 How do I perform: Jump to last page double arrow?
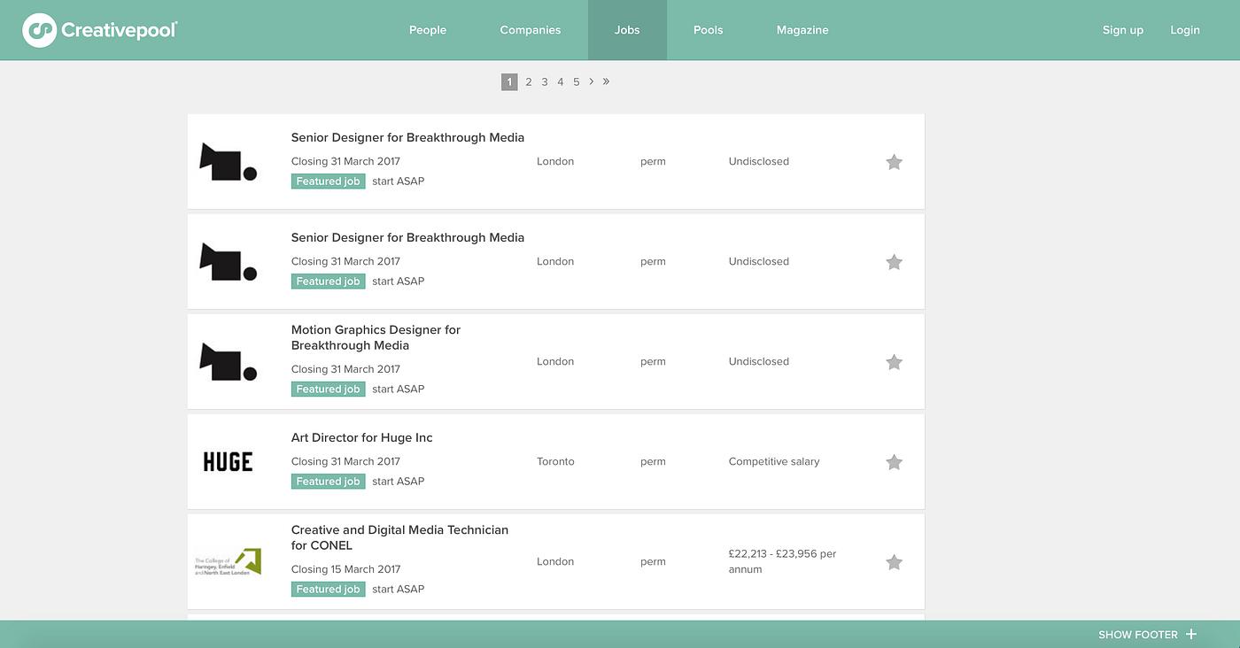pyautogui.click(x=606, y=81)
